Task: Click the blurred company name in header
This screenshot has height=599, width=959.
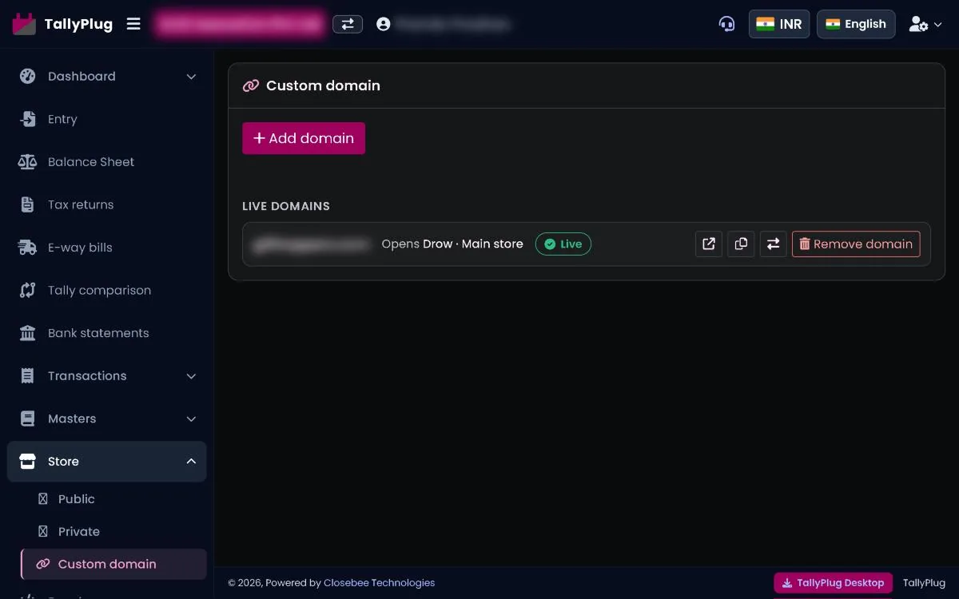Action: click(241, 24)
